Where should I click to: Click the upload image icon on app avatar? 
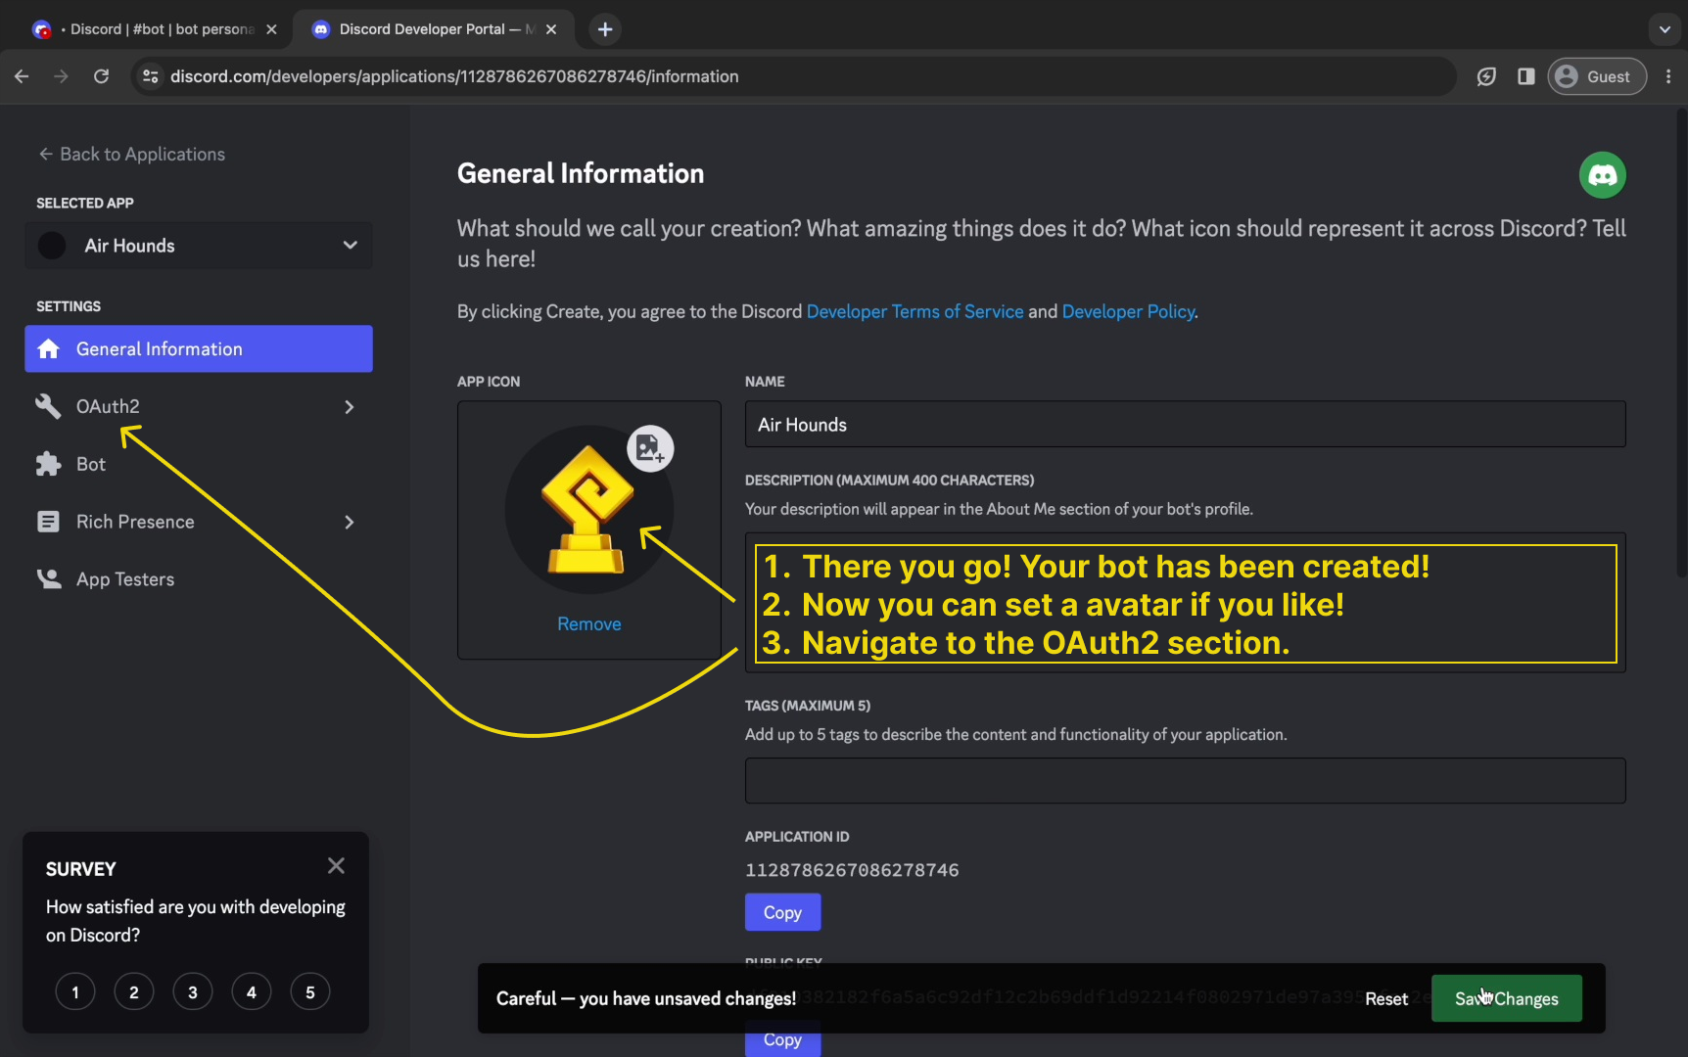click(650, 449)
